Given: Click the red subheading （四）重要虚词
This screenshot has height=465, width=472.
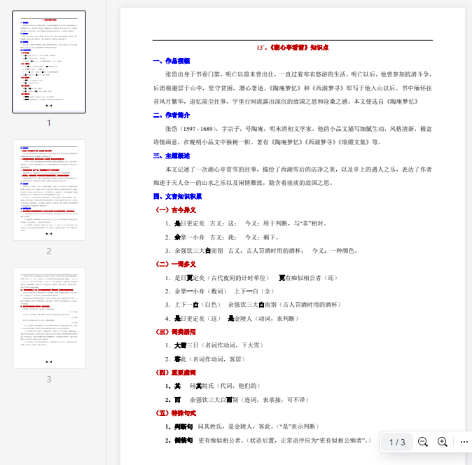Looking at the screenshot, I should [175, 372].
